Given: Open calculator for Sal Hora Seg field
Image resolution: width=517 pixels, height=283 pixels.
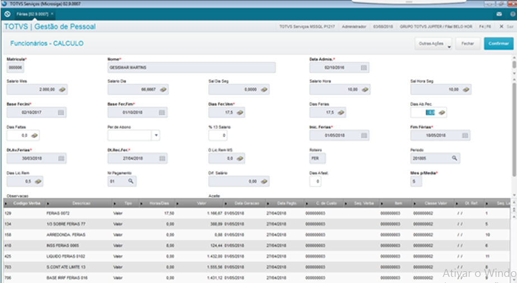Looking at the screenshot, I should (466, 89).
